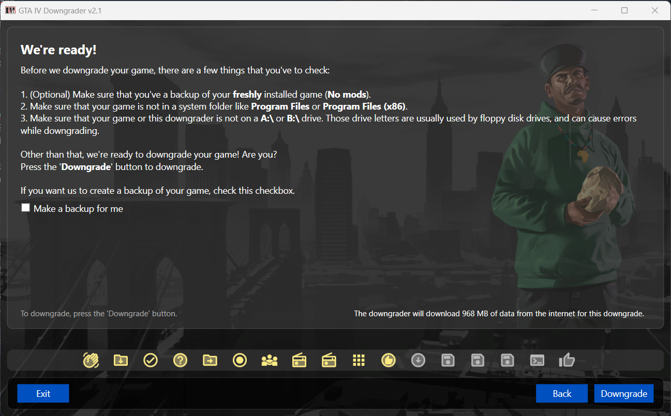This screenshot has height=416, width=671.
Task: Click the first grey floppy disk icon
Action: pyautogui.click(x=448, y=360)
